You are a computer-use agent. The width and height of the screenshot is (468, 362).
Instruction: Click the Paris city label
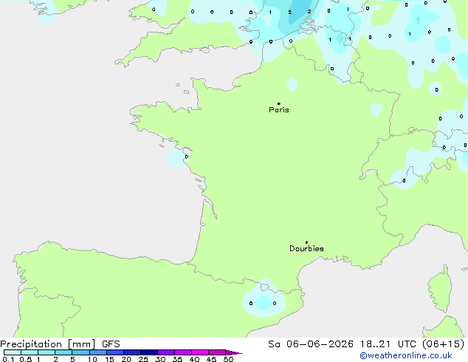pyautogui.click(x=279, y=110)
